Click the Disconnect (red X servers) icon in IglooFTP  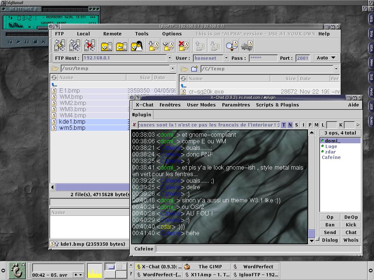[x=89, y=46]
